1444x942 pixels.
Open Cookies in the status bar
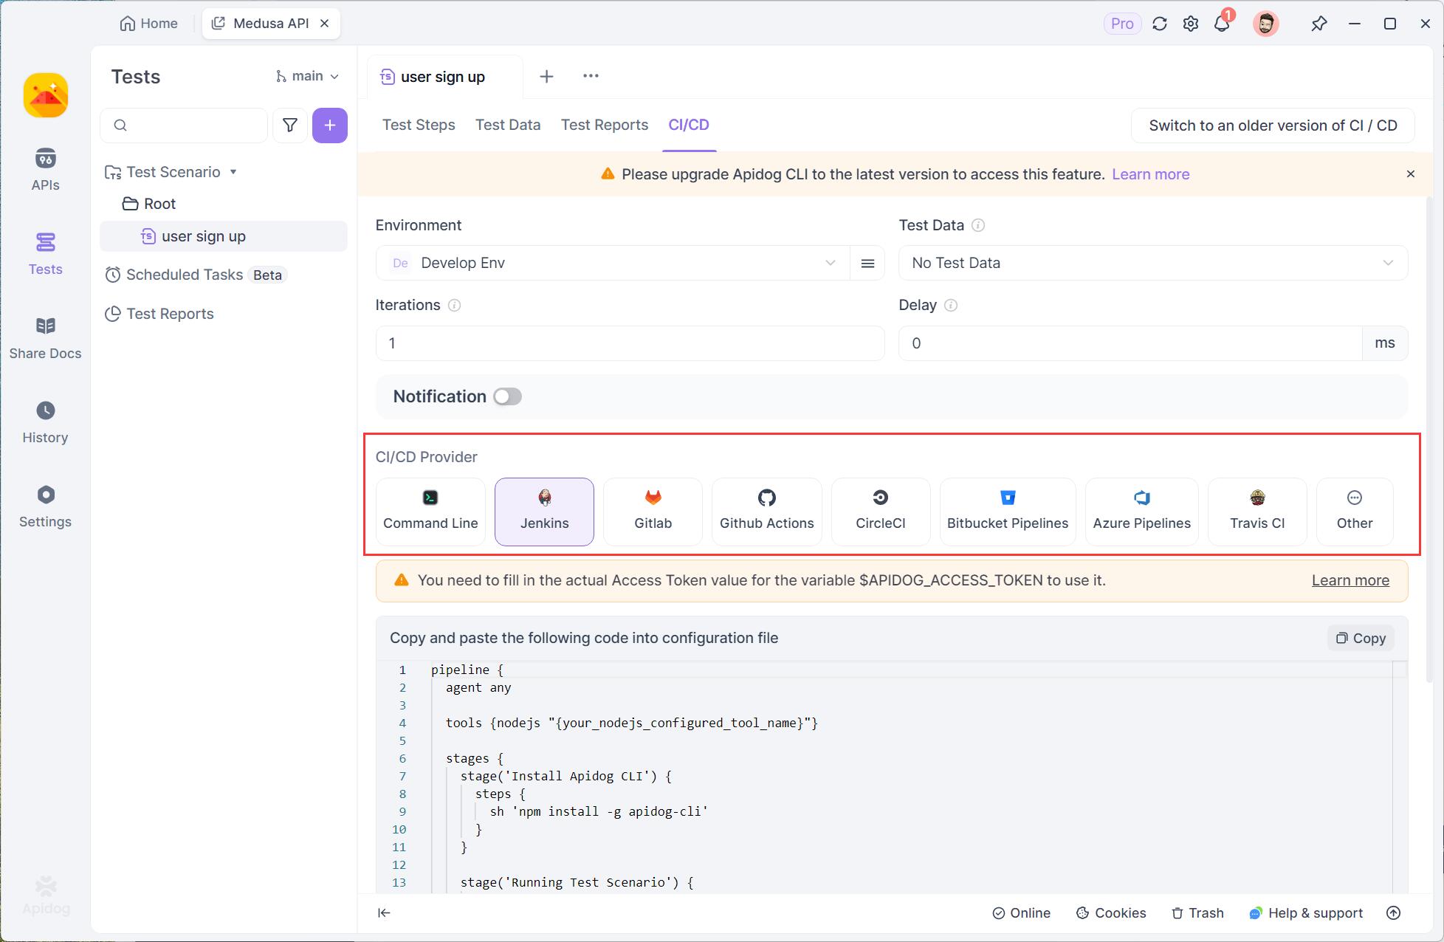click(1111, 913)
